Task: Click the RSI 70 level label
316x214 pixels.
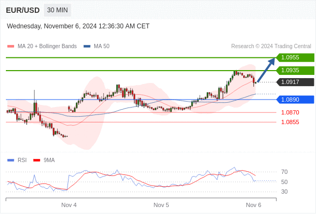Action: (284, 172)
